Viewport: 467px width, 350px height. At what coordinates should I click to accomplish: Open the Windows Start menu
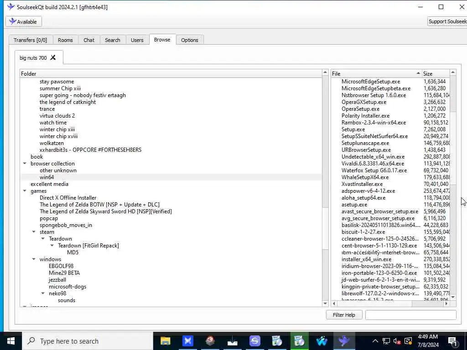11,341
